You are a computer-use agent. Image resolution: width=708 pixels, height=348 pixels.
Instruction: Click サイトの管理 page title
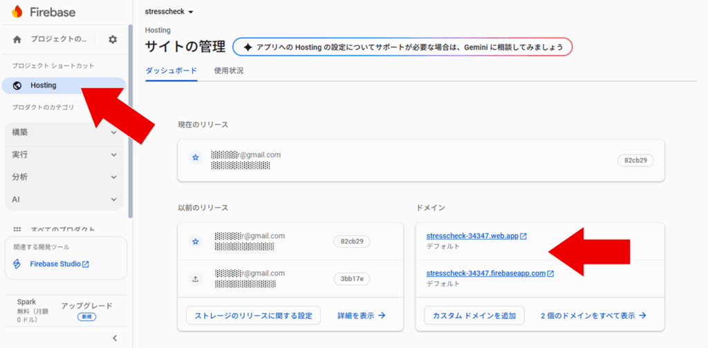[x=185, y=47]
